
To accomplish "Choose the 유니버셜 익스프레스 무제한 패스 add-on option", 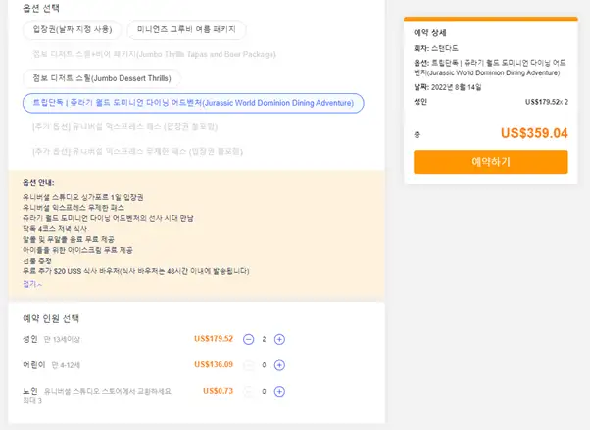I will (x=138, y=152).
